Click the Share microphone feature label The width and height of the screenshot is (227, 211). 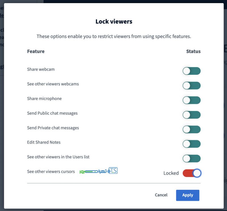44,99
